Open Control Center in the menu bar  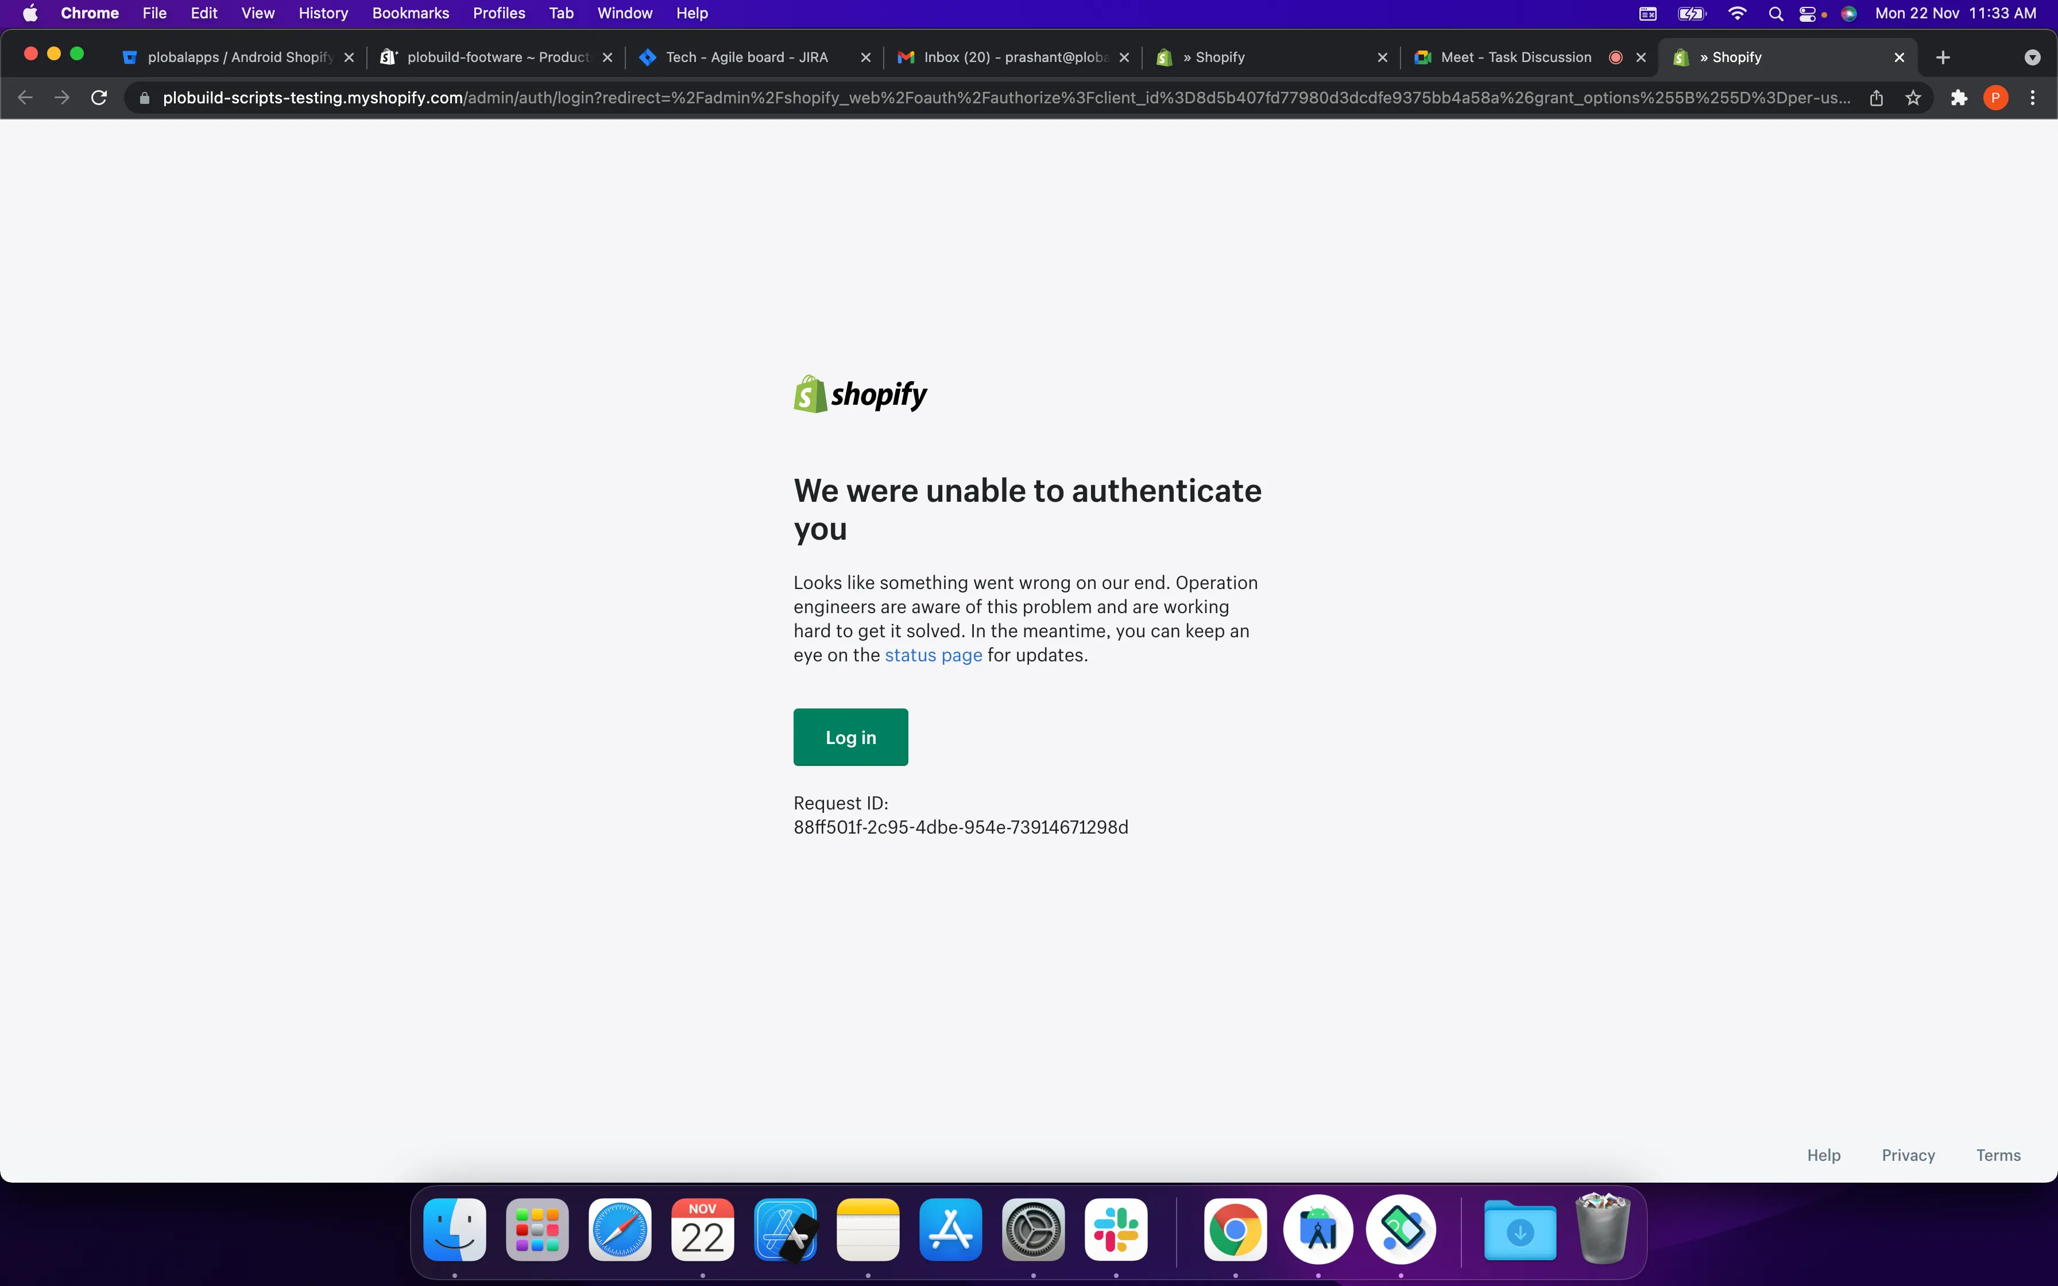[1808, 13]
